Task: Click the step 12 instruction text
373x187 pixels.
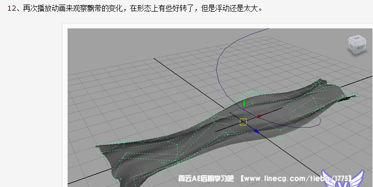Action: [135, 9]
